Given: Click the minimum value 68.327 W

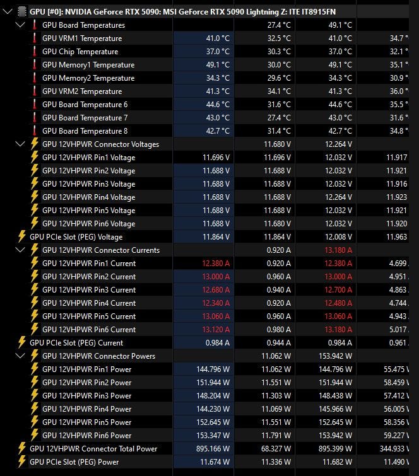Looking at the screenshot, I should (276, 449).
